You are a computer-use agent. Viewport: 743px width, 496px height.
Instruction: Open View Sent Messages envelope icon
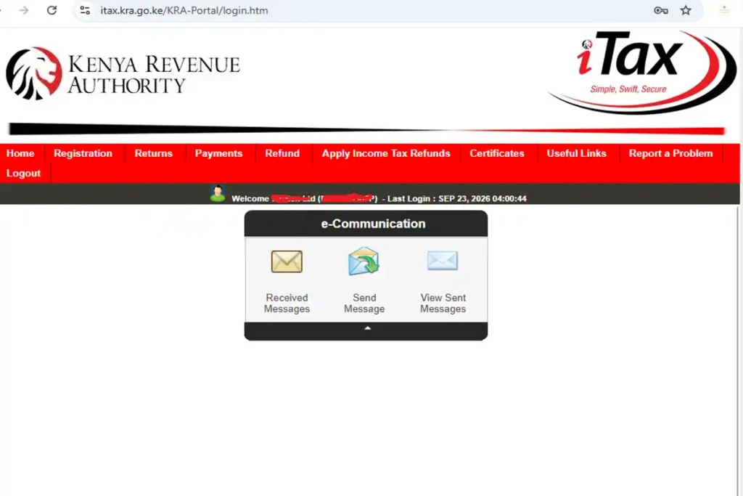(443, 260)
